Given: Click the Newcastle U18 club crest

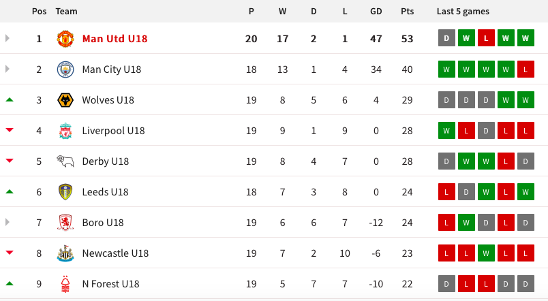Looking at the screenshot, I should pos(65,253).
